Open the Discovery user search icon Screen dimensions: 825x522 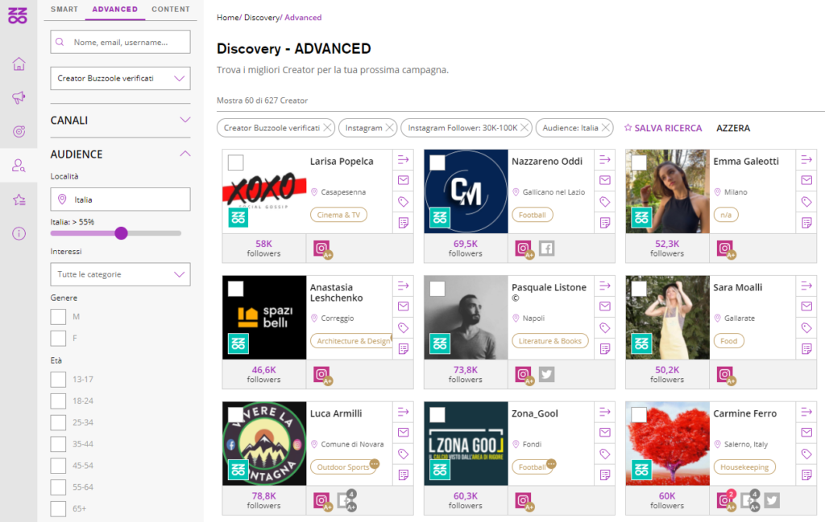(19, 166)
